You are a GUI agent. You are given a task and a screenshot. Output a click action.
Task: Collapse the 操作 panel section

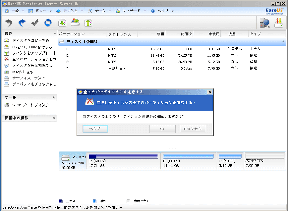55,33
